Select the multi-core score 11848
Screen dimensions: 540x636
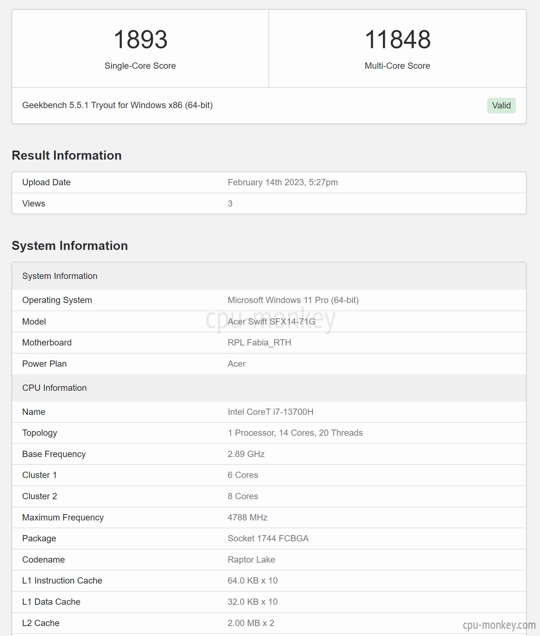click(x=398, y=39)
